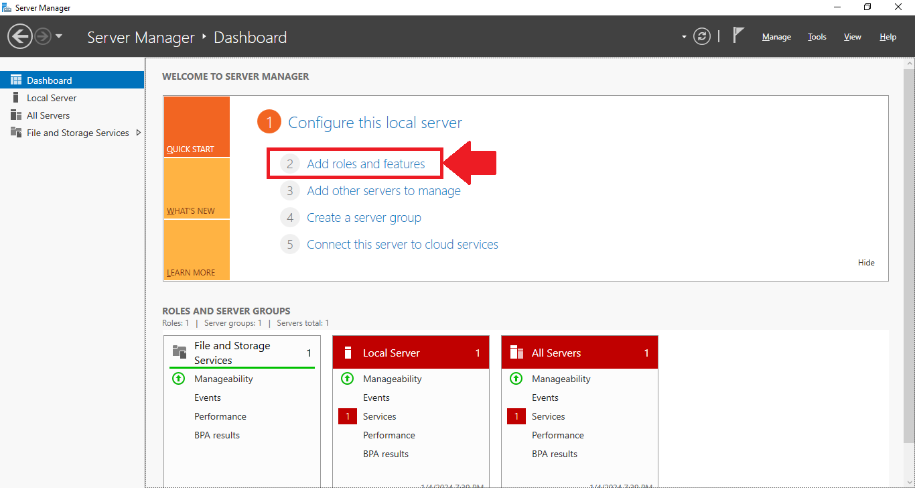Image resolution: width=915 pixels, height=488 pixels.
Task: Click the Local Server tile header icon
Action: tap(347, 352)
